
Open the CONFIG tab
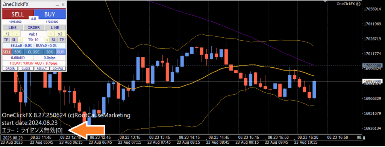[58, 68]
